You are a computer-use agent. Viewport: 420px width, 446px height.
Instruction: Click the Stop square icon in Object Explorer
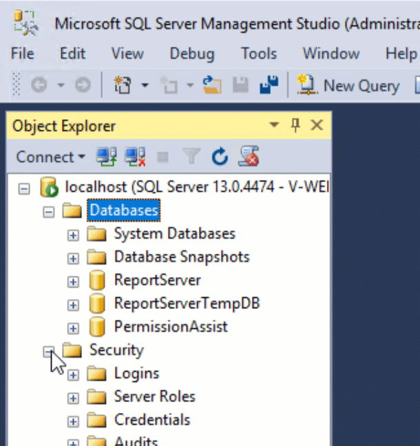coord(162,156)
